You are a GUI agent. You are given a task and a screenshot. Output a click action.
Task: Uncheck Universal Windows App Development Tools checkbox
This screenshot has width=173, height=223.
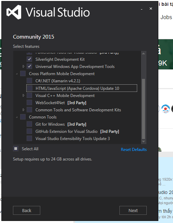point(29,66)
